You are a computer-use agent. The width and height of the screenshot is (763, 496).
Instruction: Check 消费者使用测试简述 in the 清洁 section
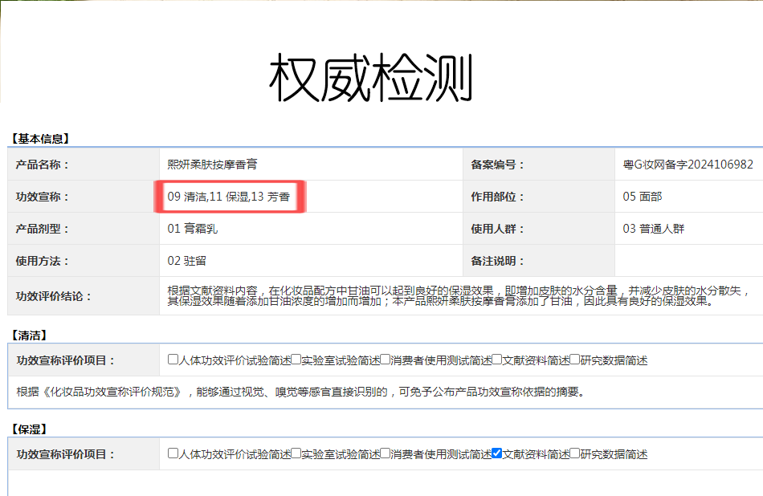click(386, 360)
